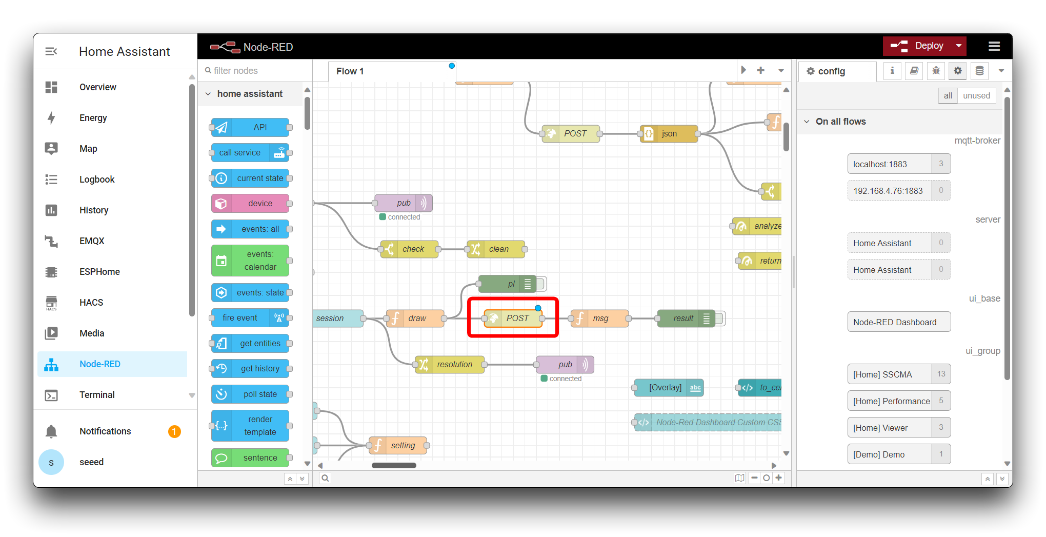Viewport: 1046px width, 537px height.
Task: Open the context data sidebar tab
Action: pyautogui.click(x=979, y=71)
